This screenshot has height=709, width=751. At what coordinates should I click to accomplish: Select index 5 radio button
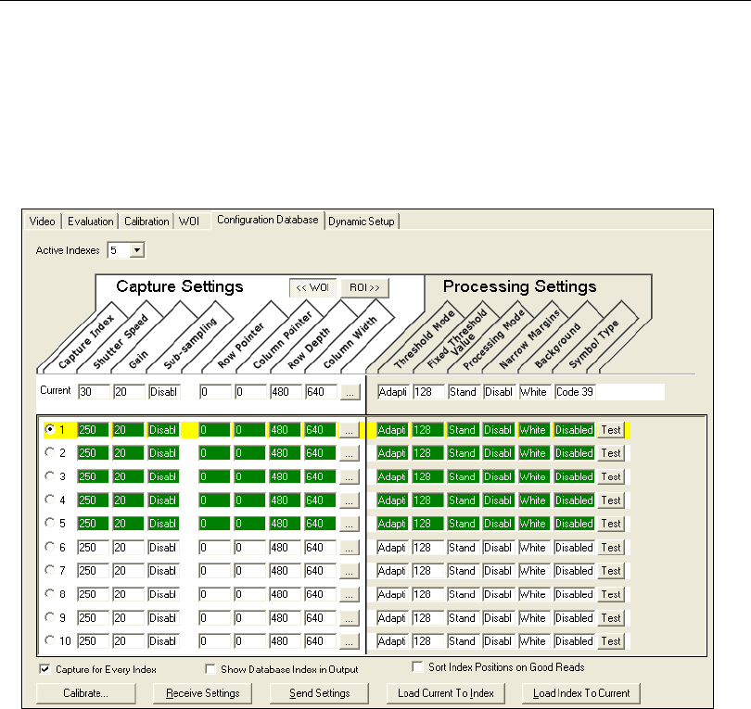click(x=49, y=523)
